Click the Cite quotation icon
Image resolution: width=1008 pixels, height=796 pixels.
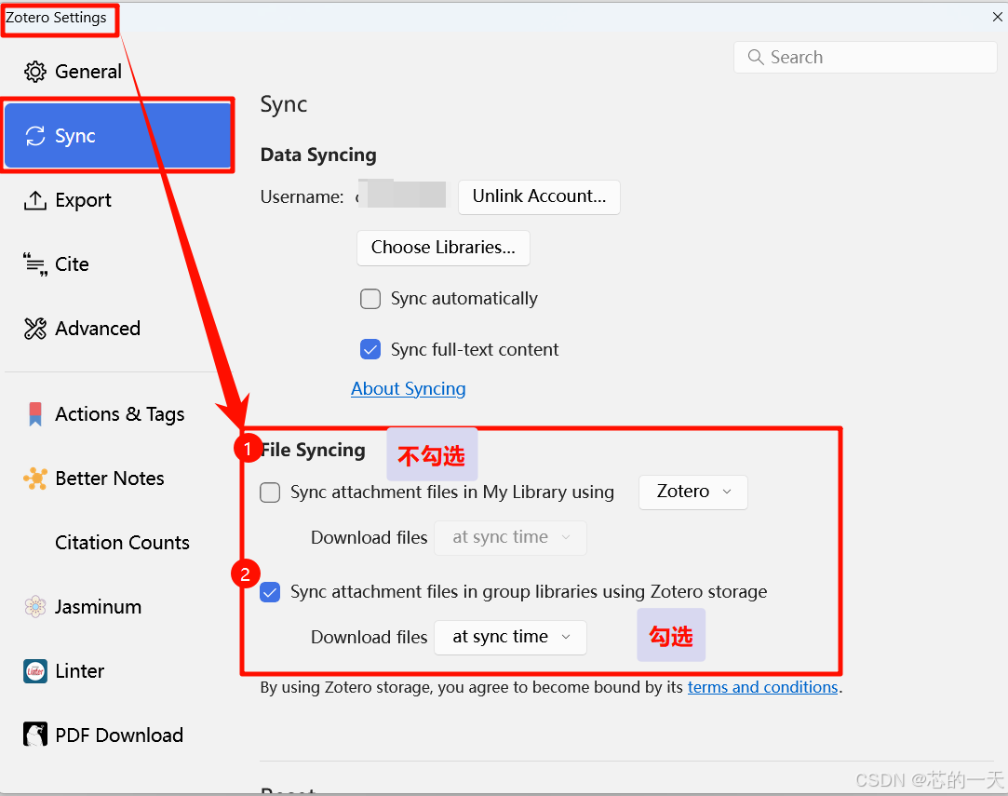tap(34, 264)
